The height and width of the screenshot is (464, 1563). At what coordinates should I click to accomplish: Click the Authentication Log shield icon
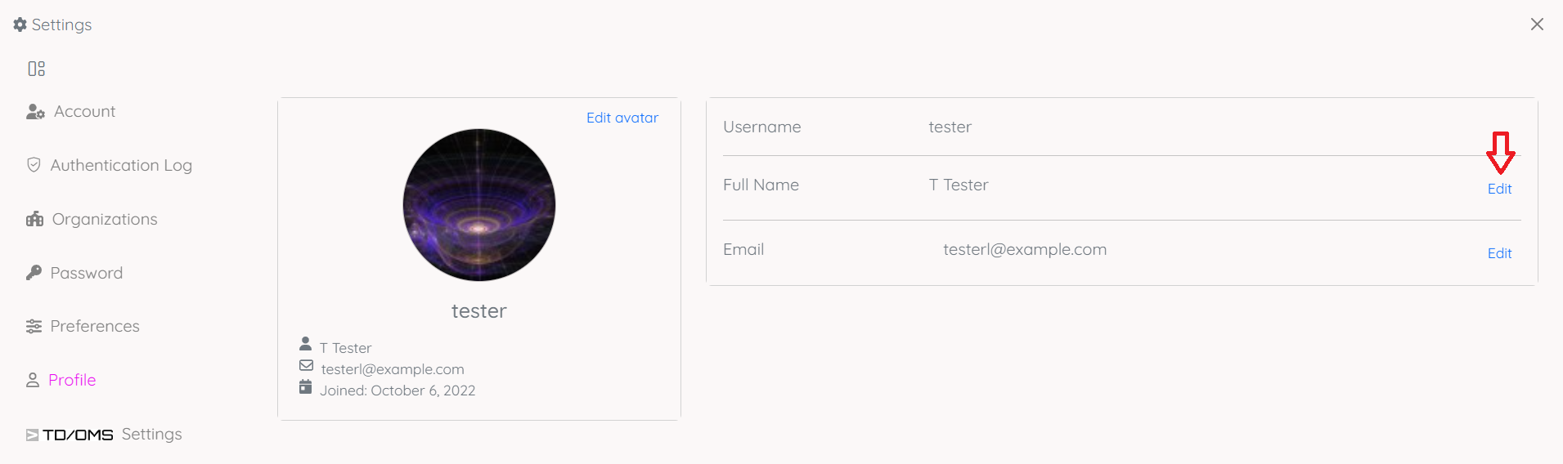coord(34,165)
